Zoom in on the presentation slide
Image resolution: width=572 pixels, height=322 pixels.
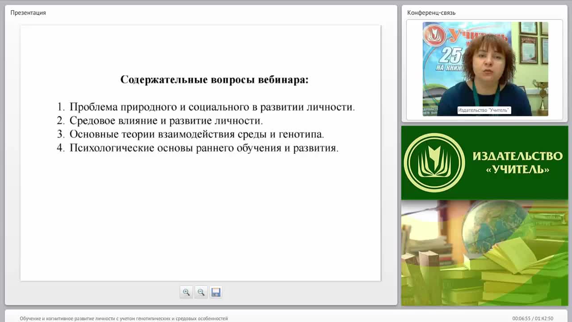[x=186, y=292]
